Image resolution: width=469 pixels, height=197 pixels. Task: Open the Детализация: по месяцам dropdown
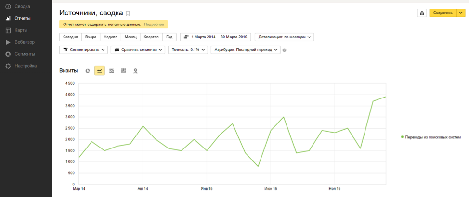click(284, 37)
